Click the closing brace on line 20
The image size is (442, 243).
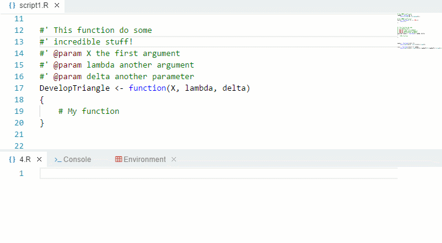tap(42, 123)
